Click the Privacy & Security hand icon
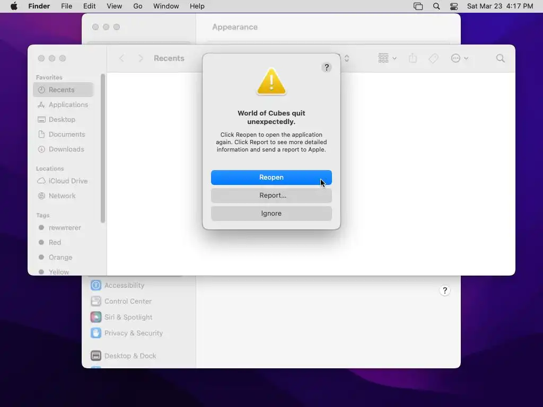Screen dimensions: 543x407 tap(96, 333)
